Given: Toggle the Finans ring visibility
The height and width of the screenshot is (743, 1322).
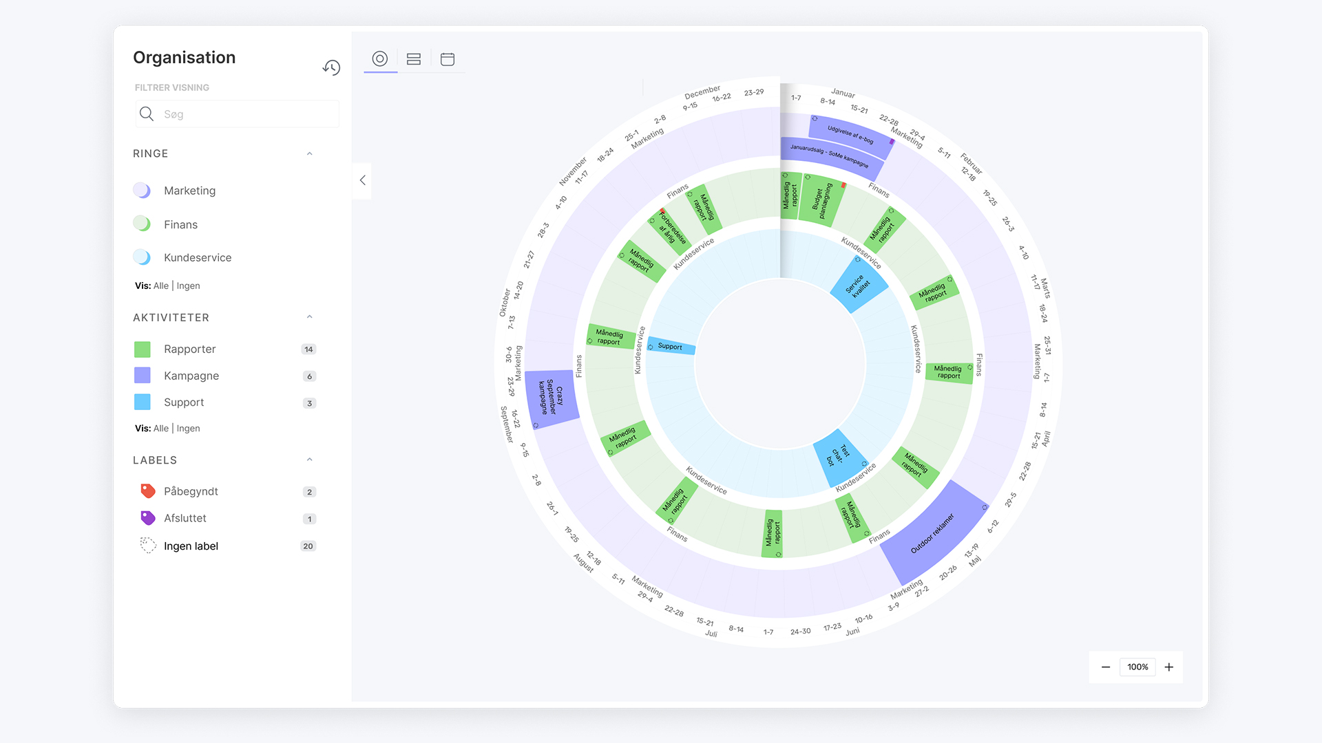Looking at the screenshot, I should click(143, 224).
